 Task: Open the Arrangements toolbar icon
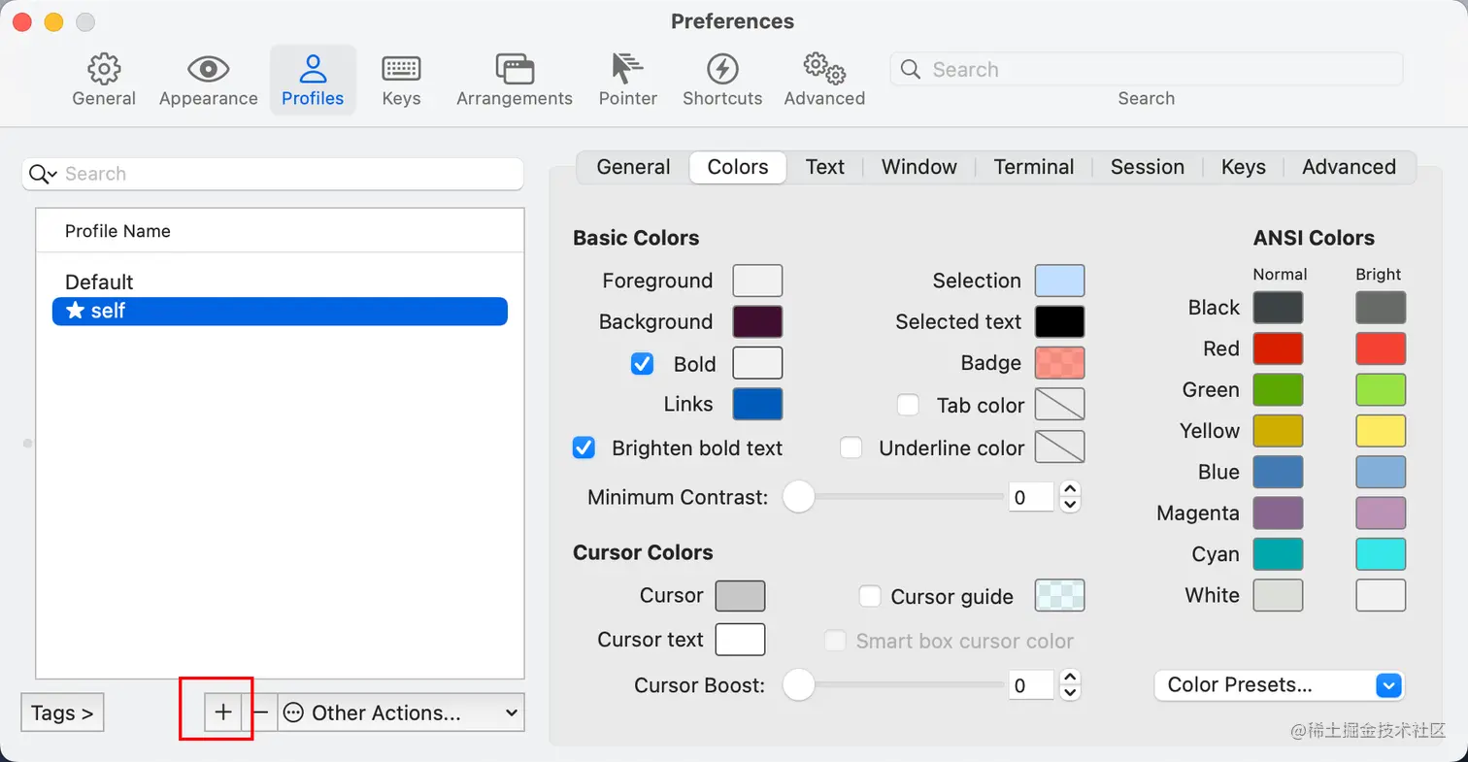click(515, 80)
